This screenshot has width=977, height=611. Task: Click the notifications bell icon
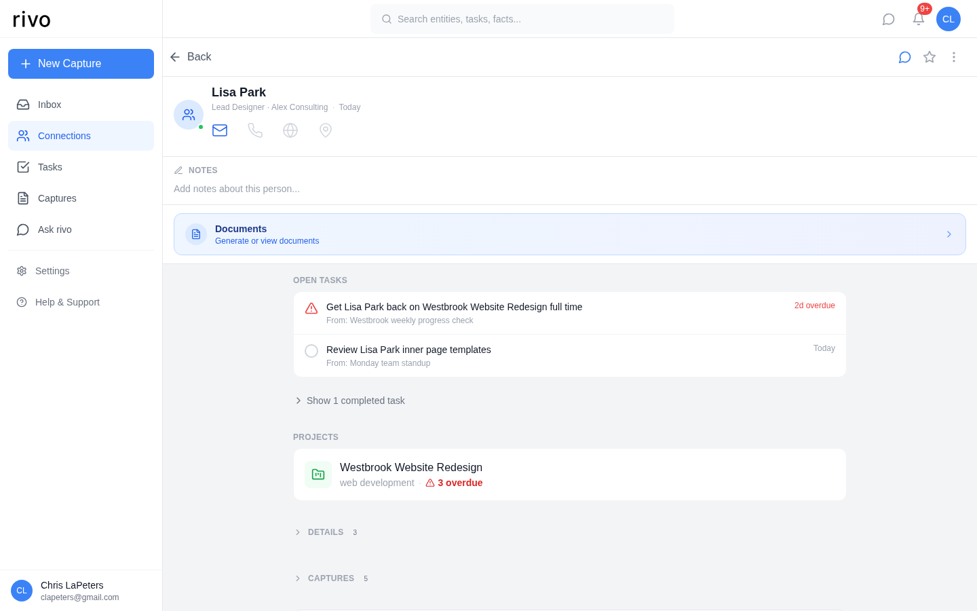[919, 19]
